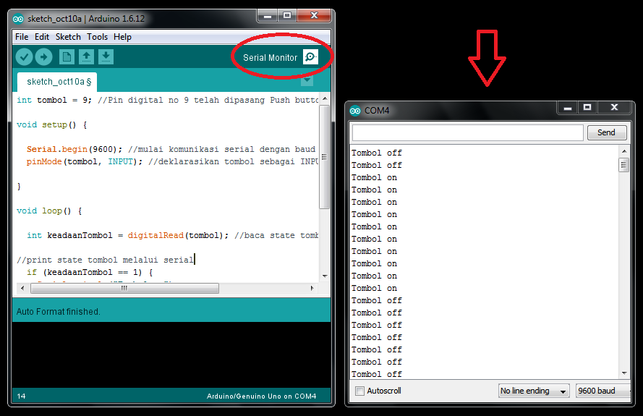The image size is (643, 416).
Task: Click code editor scroll up arrow
Action: (325, 99)
